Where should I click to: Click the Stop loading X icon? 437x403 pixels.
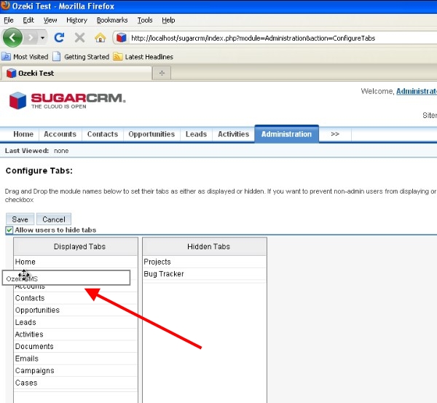[x=79, y=37]
